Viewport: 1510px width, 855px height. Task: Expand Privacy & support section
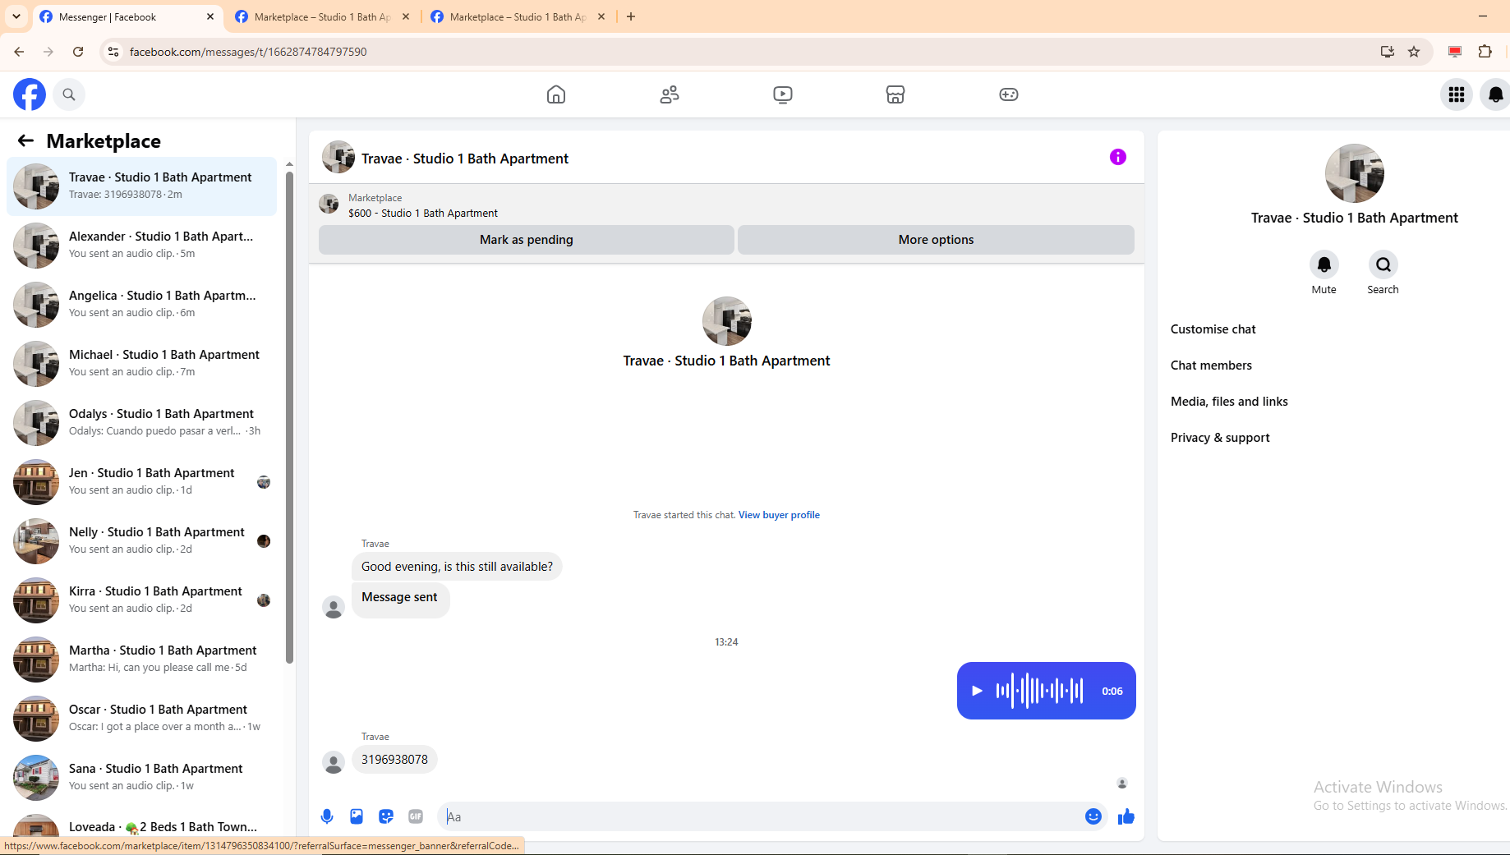pos(1220,438)
